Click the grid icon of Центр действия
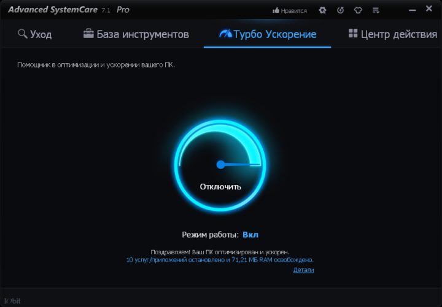This screenshot has width=442, height=307. click(x=353, y=33)
